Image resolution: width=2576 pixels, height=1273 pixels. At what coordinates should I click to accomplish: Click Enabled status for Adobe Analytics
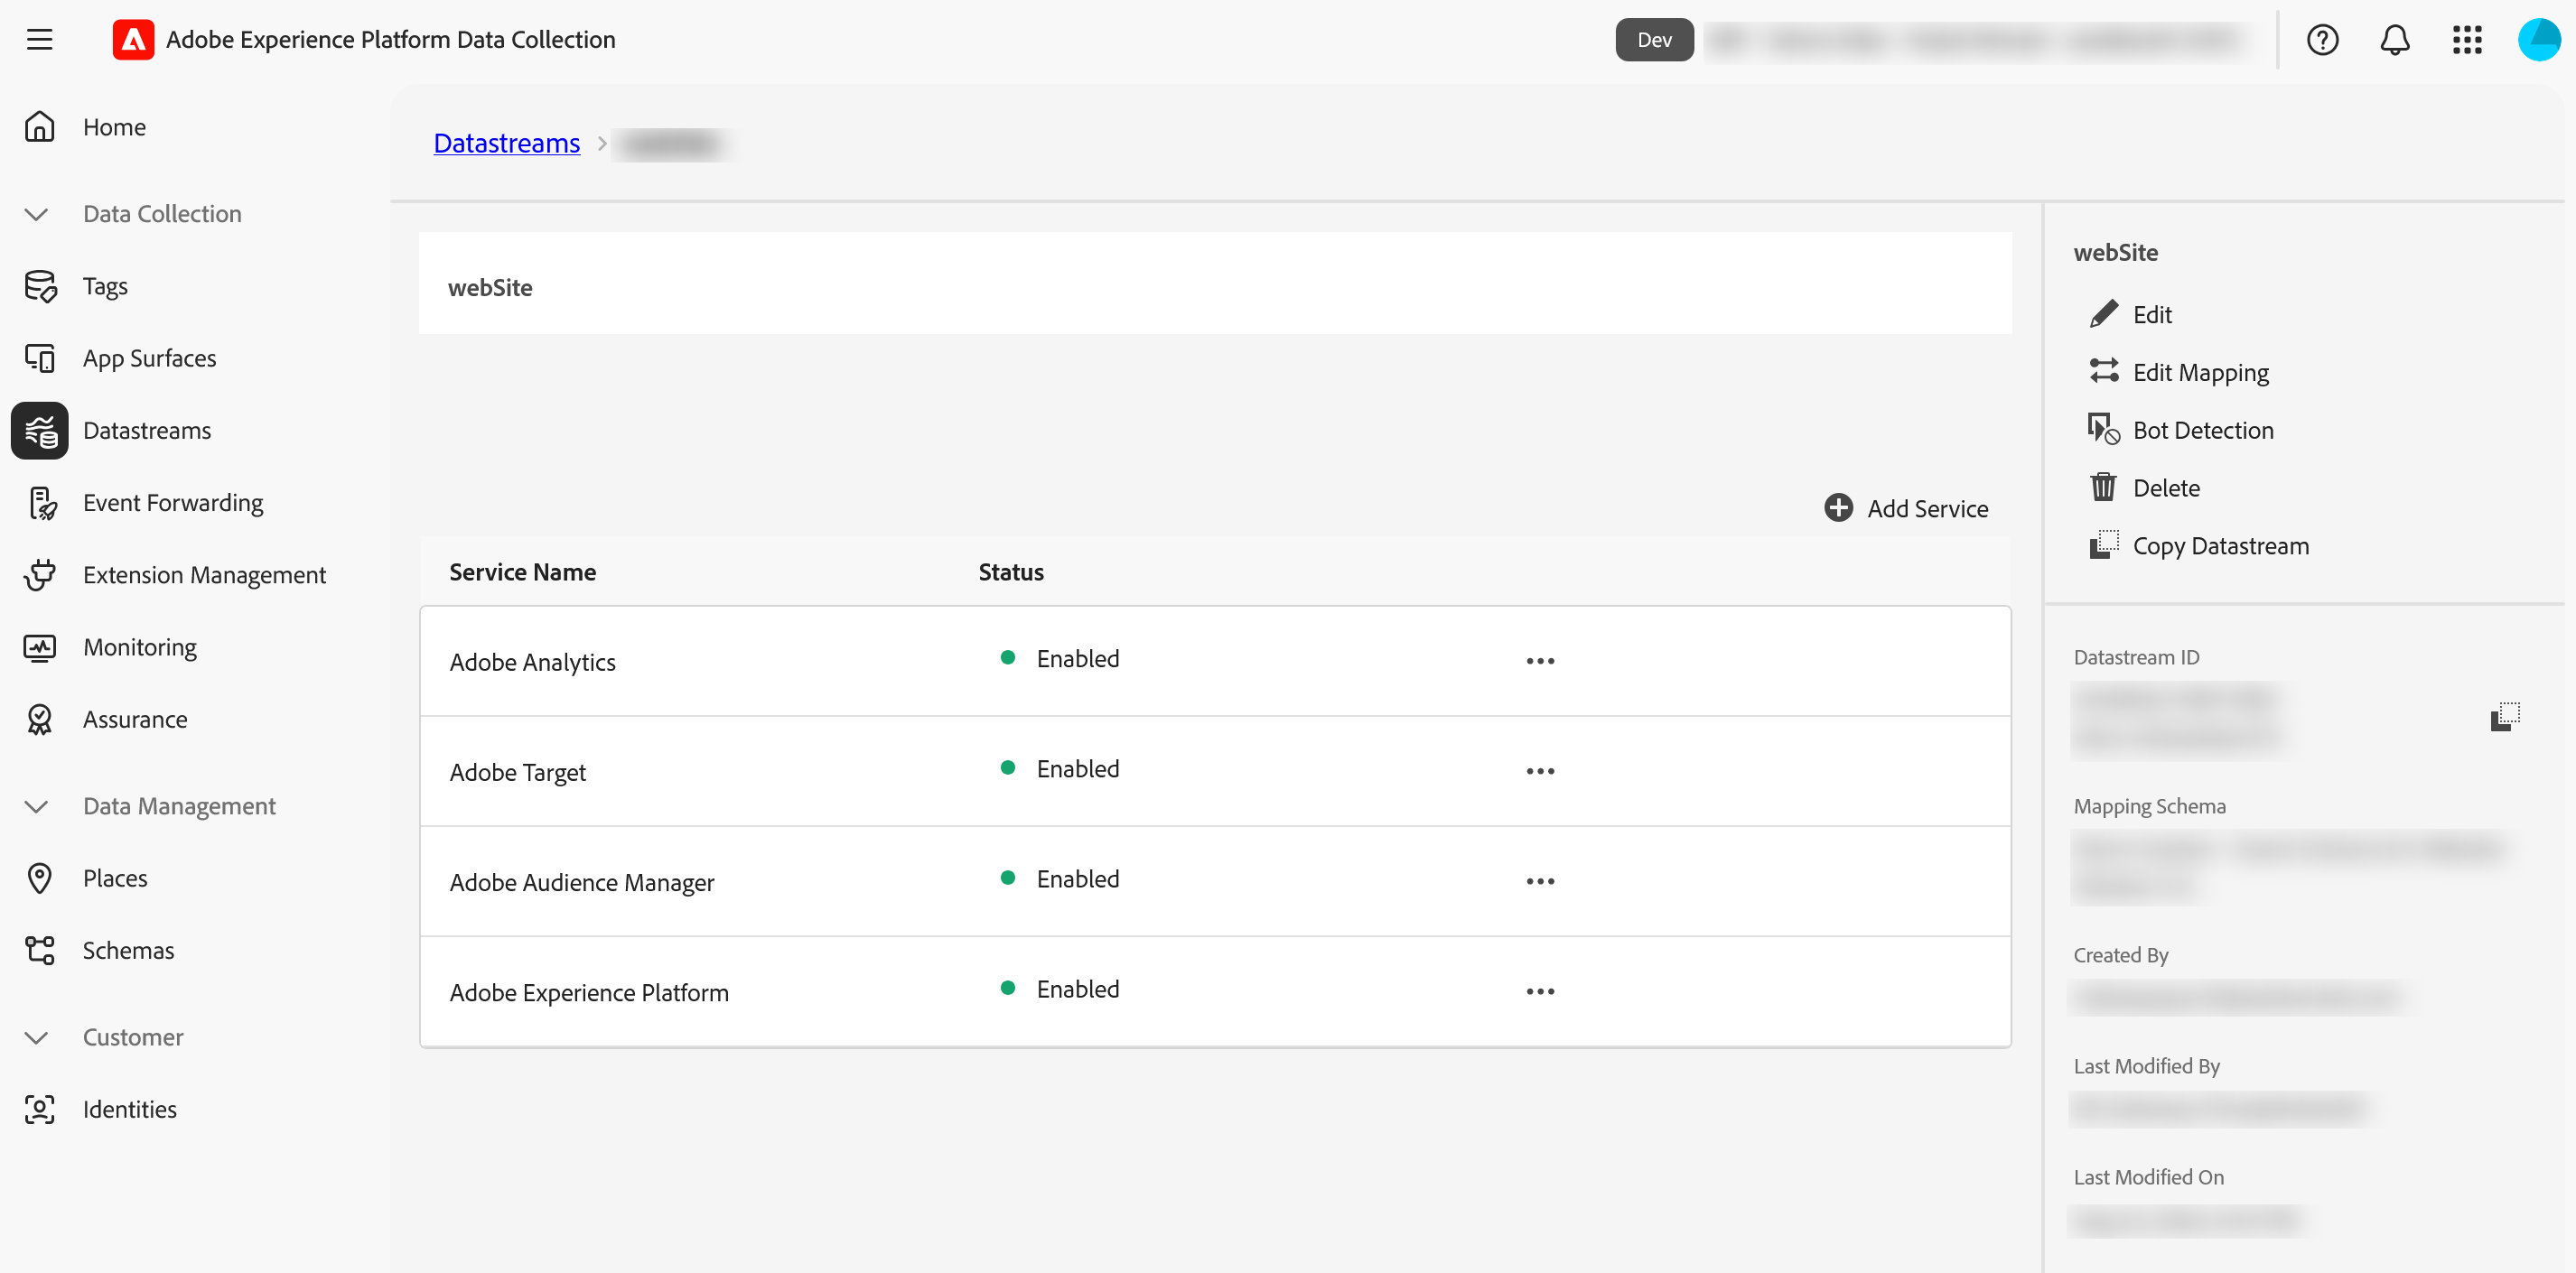(x=1077, y=658)
